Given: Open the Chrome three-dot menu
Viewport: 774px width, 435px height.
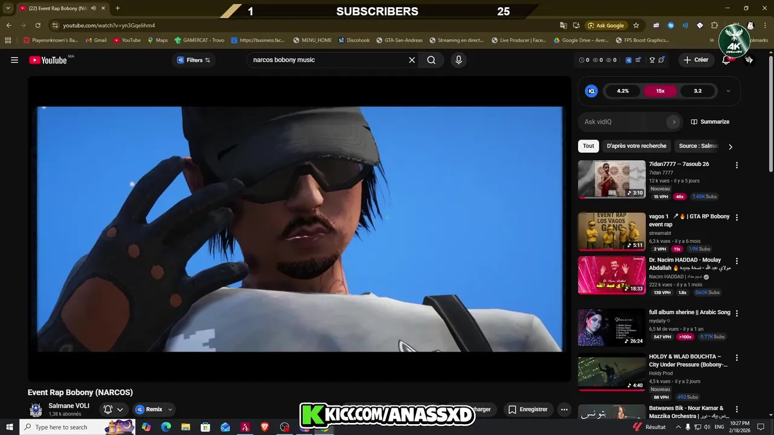Looking at the screenshot, I should pos(765,25).
